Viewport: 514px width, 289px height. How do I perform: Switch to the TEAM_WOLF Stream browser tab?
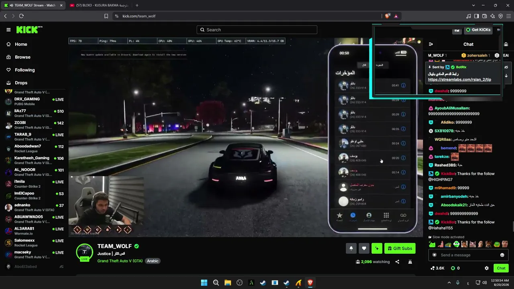(33, 5)
